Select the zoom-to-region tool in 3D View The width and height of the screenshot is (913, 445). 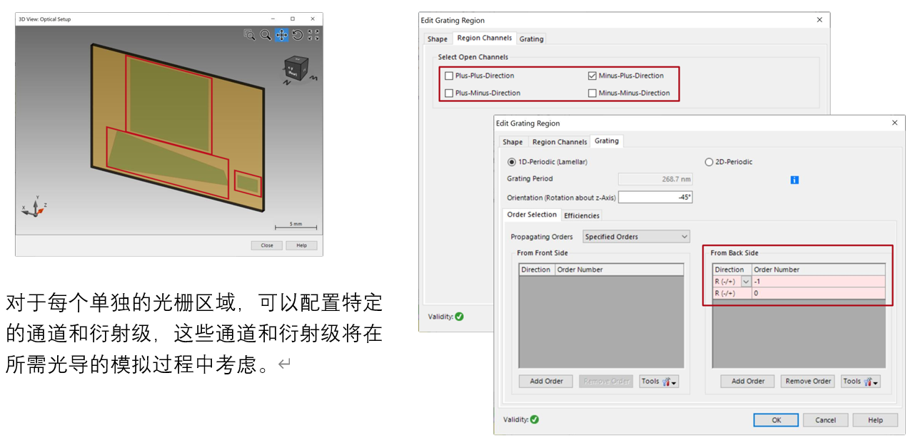pos(249,34)
